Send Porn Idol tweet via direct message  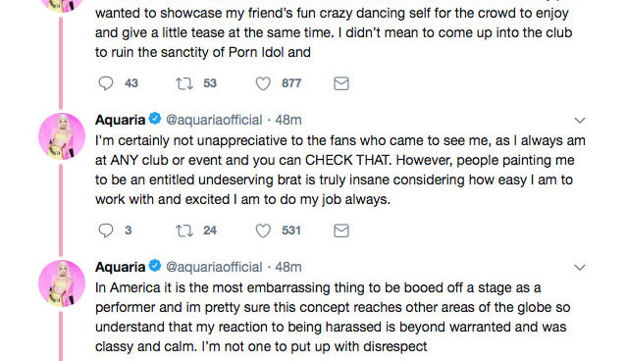point(341,83)
